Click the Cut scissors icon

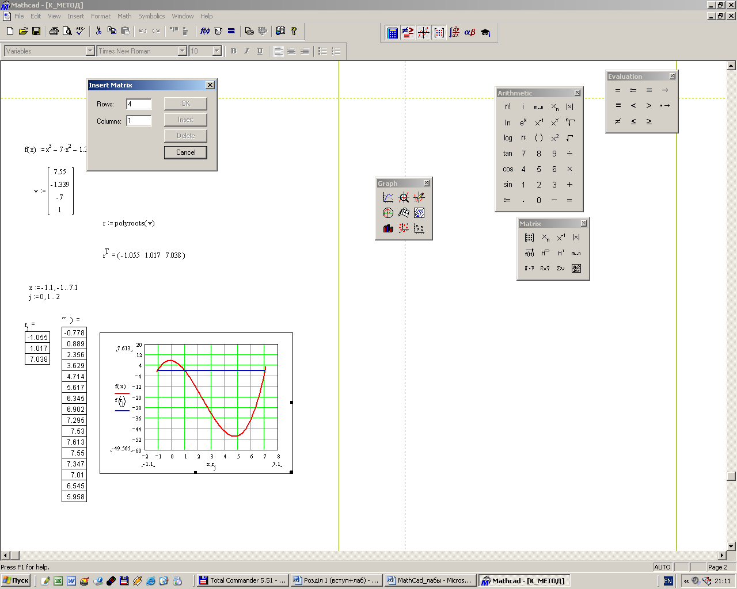98,31
